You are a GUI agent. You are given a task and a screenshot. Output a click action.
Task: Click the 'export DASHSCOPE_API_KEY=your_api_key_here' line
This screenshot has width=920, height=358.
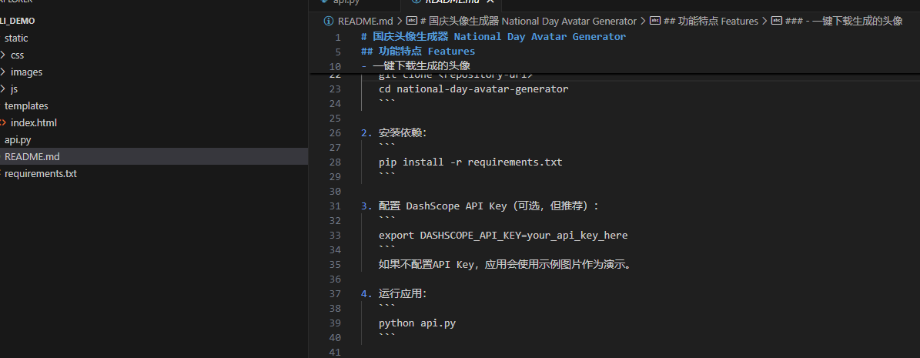(x=503, y=236)
